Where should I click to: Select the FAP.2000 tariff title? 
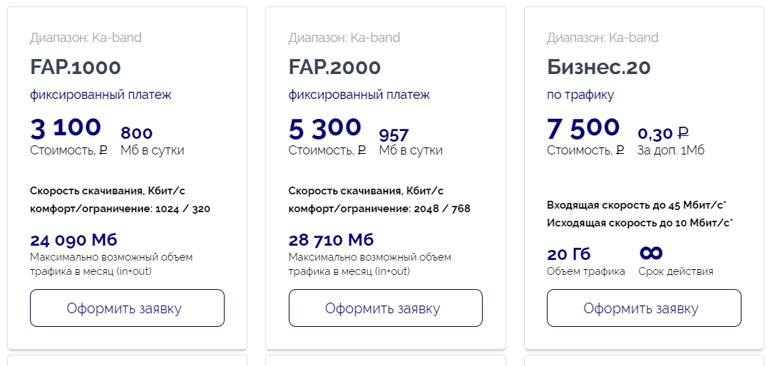pyautogui.click(x=334, y=67)
